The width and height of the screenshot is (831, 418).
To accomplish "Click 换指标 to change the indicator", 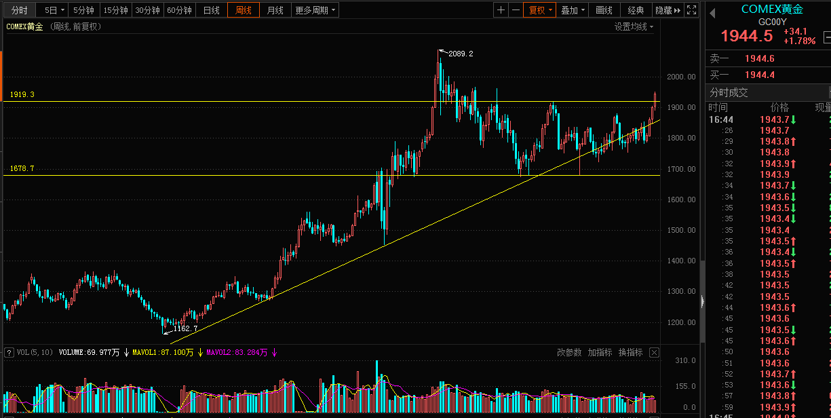I will pyautogui.click(x=631, y=352).
